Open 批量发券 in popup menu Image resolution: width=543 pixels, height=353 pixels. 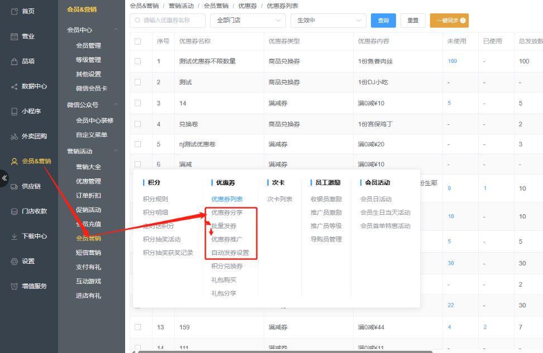pos(223,226)
